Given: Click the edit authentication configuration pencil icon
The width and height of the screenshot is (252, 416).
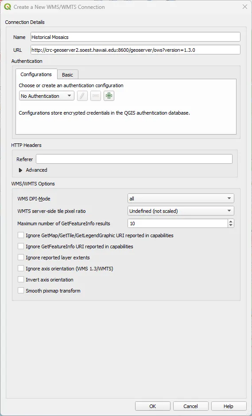Looking at the screenshot, I should point(82,96).
